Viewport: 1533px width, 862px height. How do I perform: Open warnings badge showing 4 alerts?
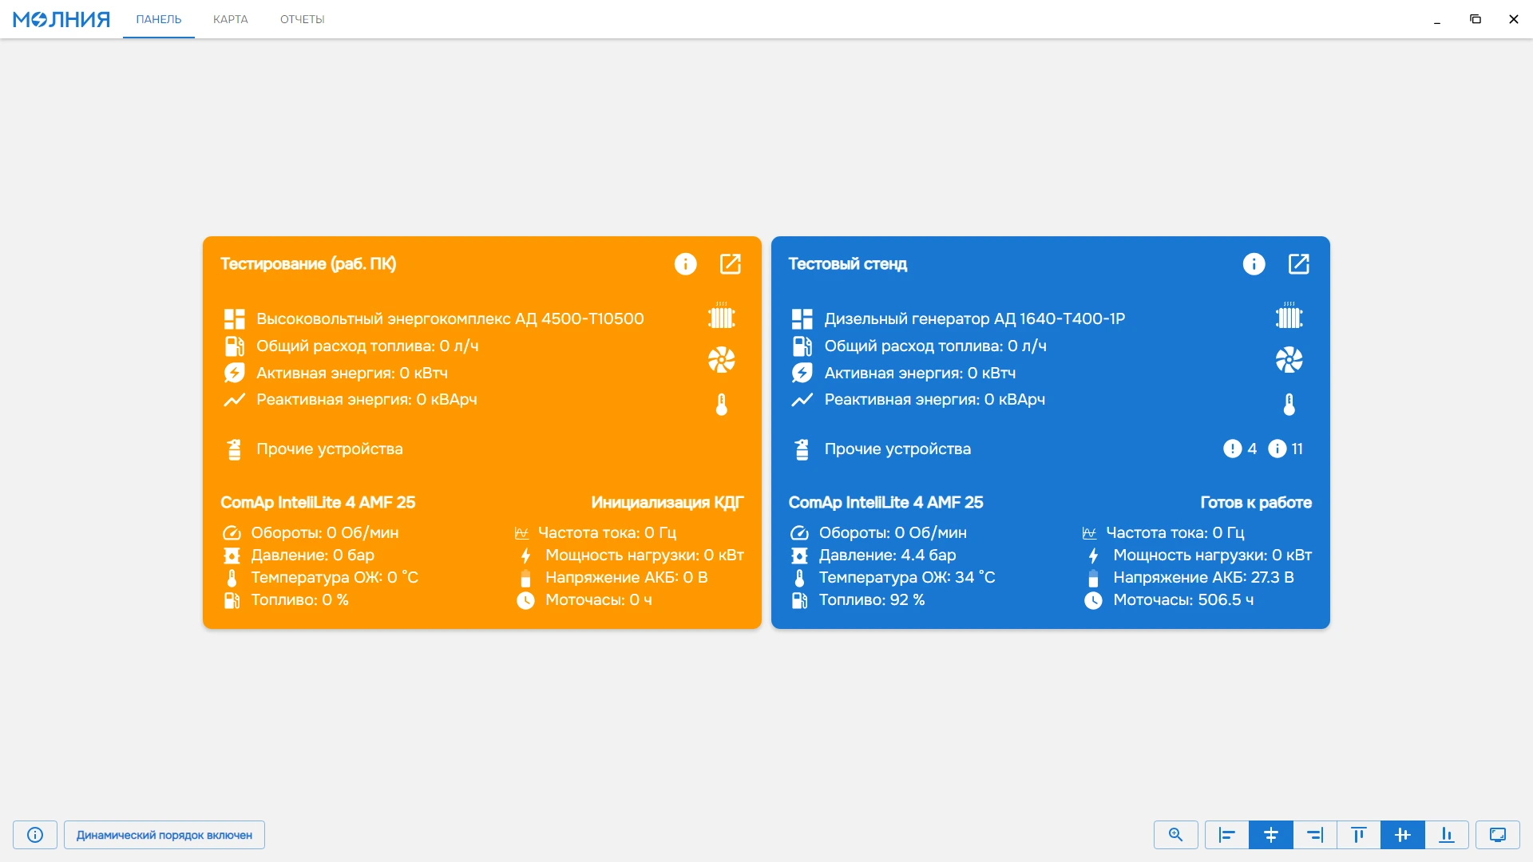tap(1240, 449)
